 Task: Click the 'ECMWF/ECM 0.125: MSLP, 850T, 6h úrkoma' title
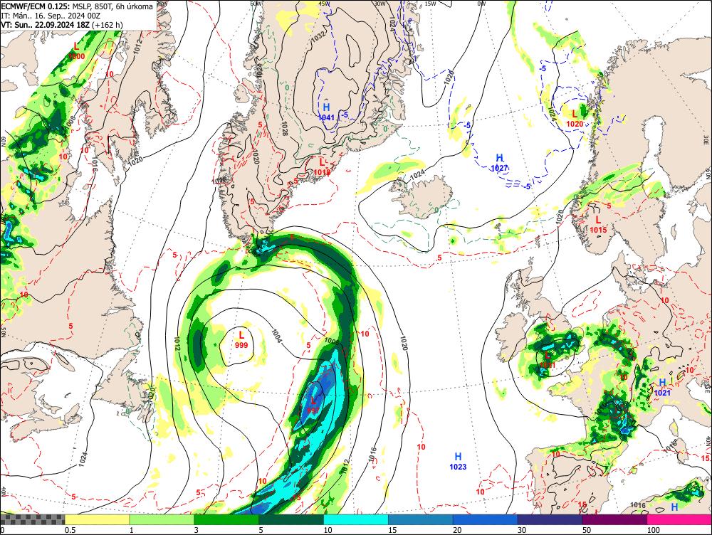coord(77,6)
